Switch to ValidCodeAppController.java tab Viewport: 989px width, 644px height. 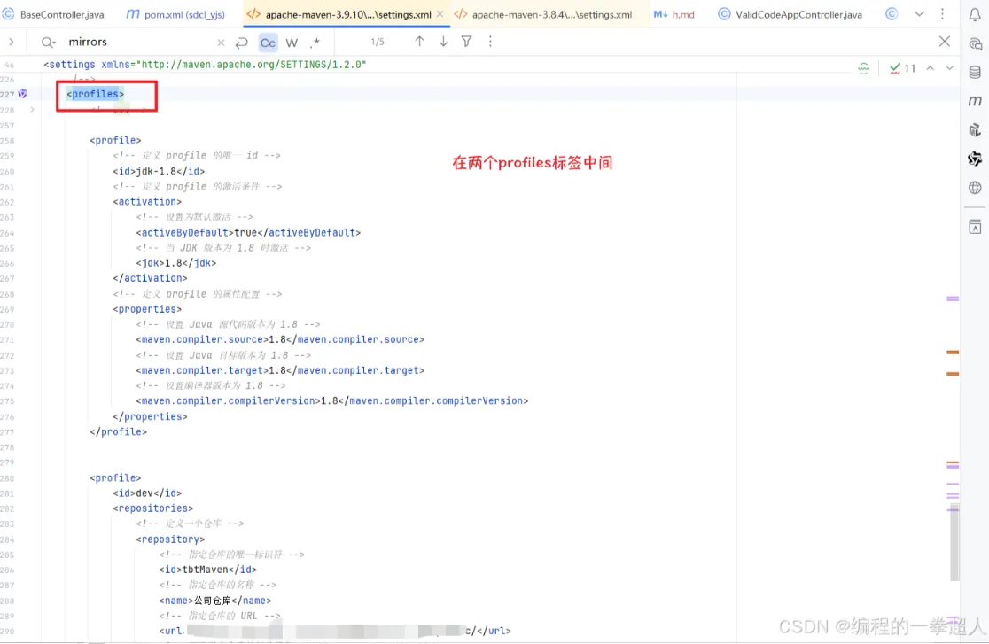(x=790, y=14)
